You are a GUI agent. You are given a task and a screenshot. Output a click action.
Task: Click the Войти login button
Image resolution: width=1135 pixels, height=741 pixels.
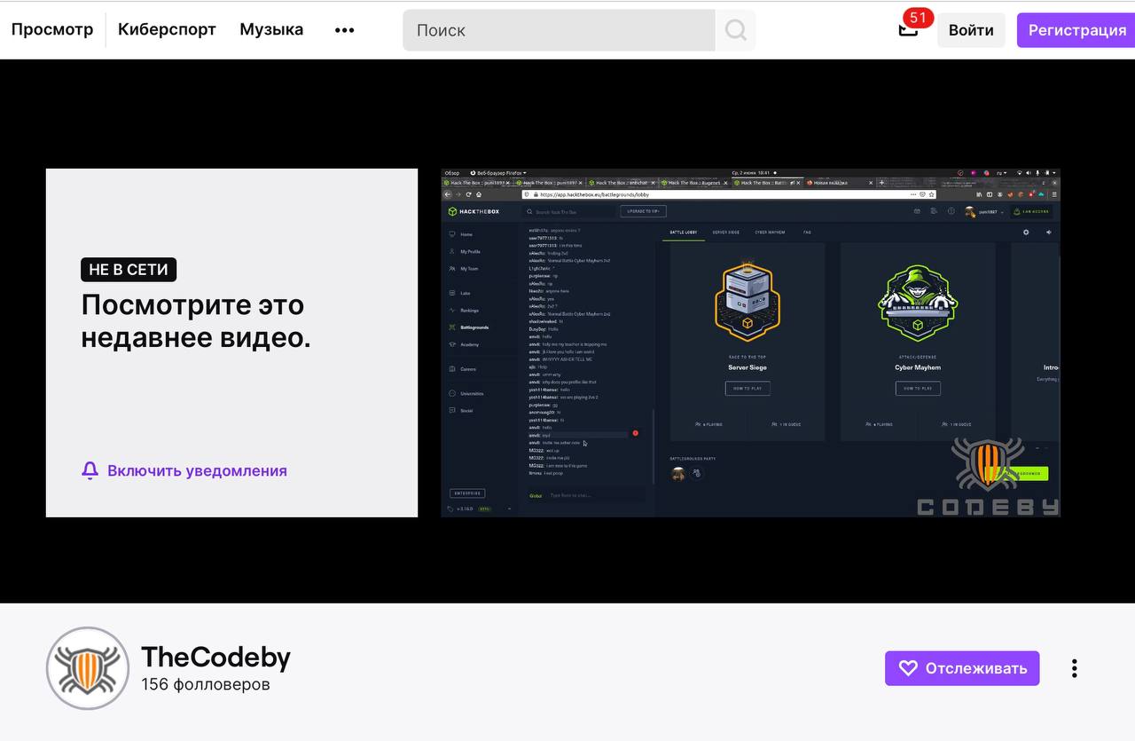click(971, 30)
